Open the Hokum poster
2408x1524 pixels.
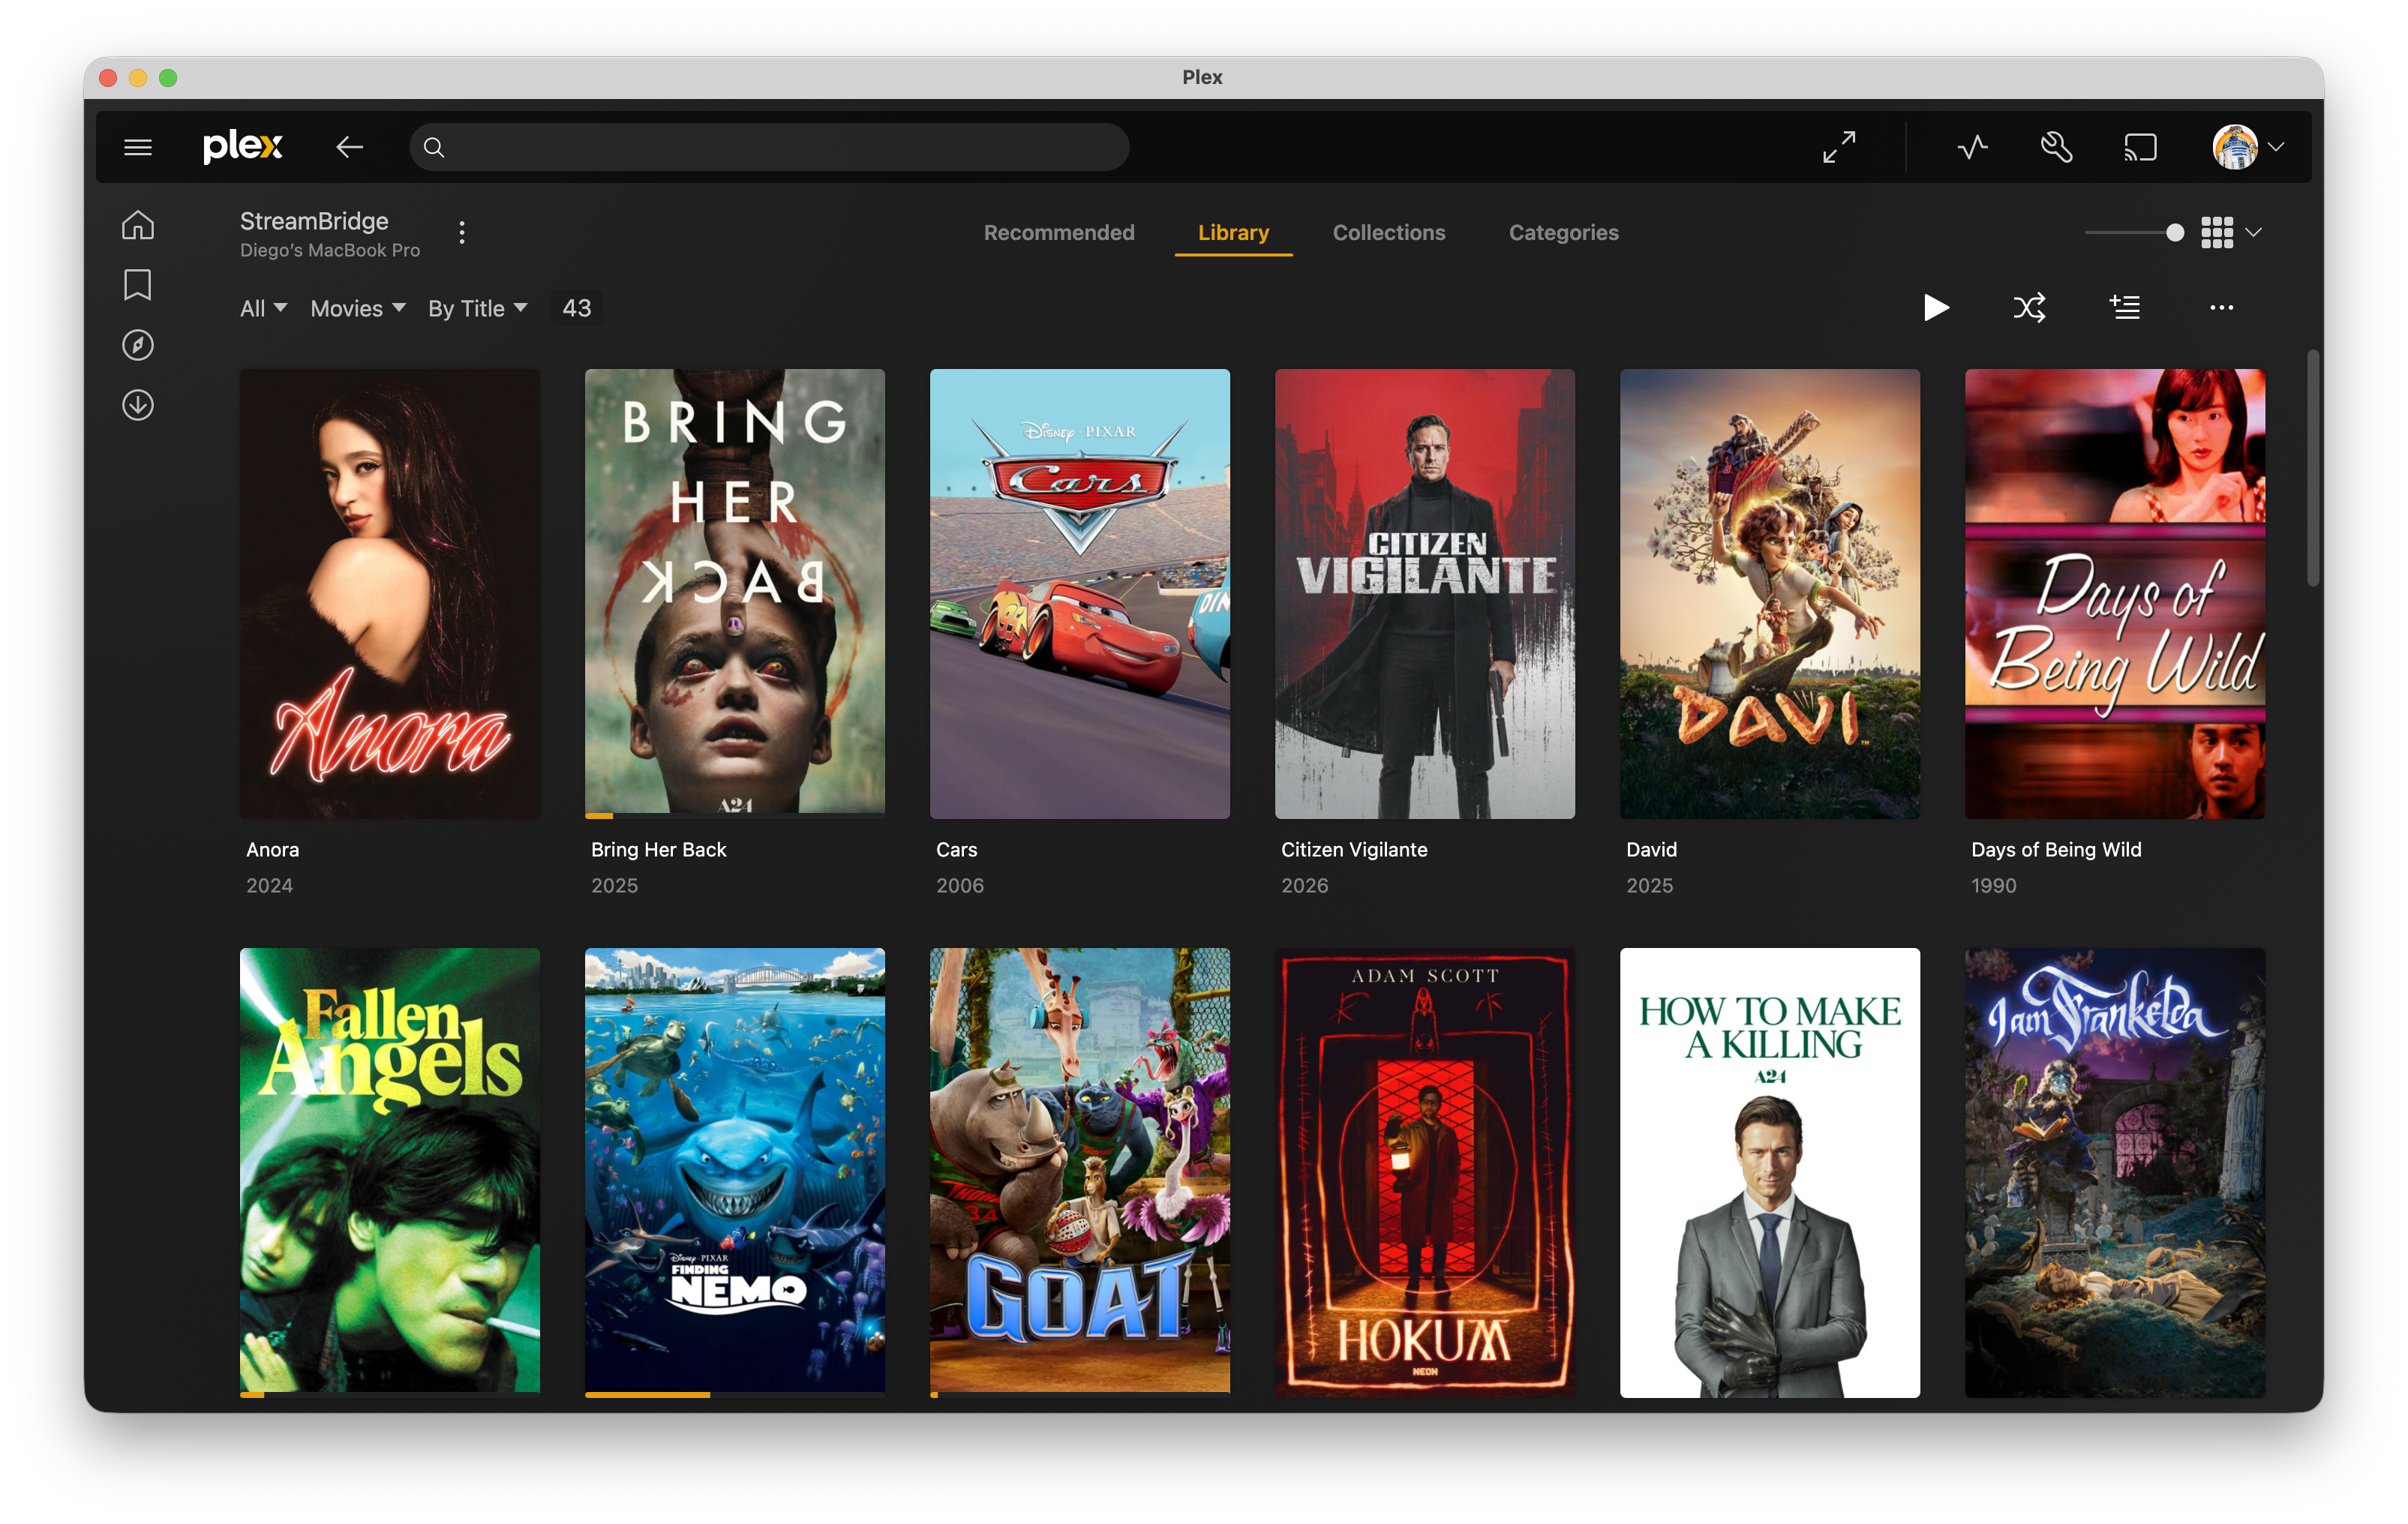click(1424, 1172)
